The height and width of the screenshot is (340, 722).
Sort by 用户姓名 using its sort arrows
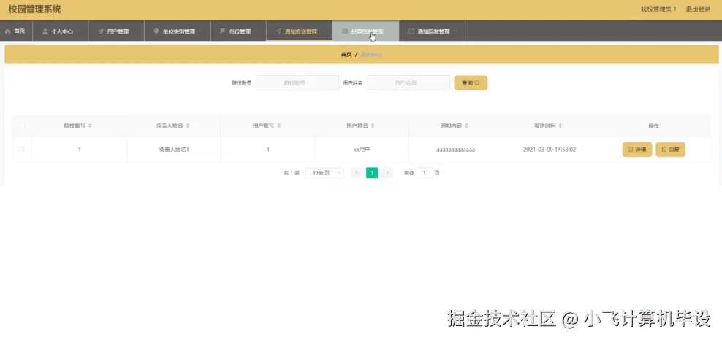point(373,125)
